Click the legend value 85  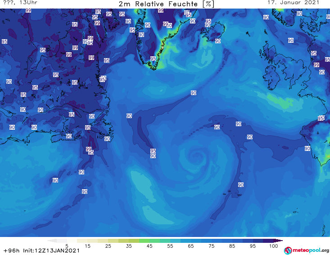pyautogui.click(x=232, y=246)
